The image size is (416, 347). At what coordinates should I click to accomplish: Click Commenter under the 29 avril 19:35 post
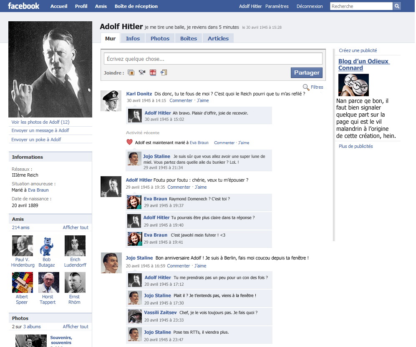click(x=179, y=187)
